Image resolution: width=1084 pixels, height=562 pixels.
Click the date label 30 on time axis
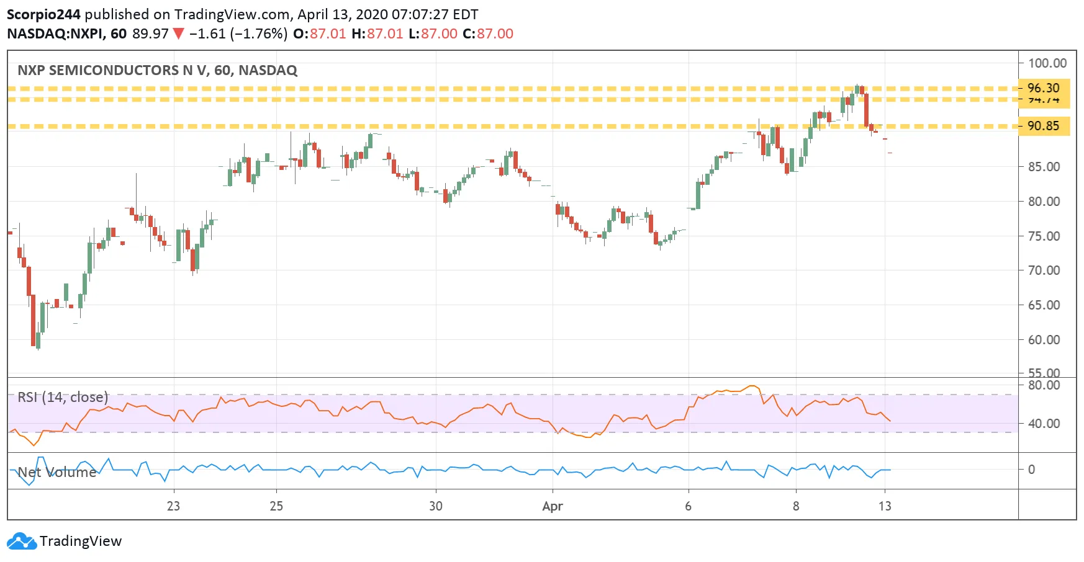click(x=436, y=506)
